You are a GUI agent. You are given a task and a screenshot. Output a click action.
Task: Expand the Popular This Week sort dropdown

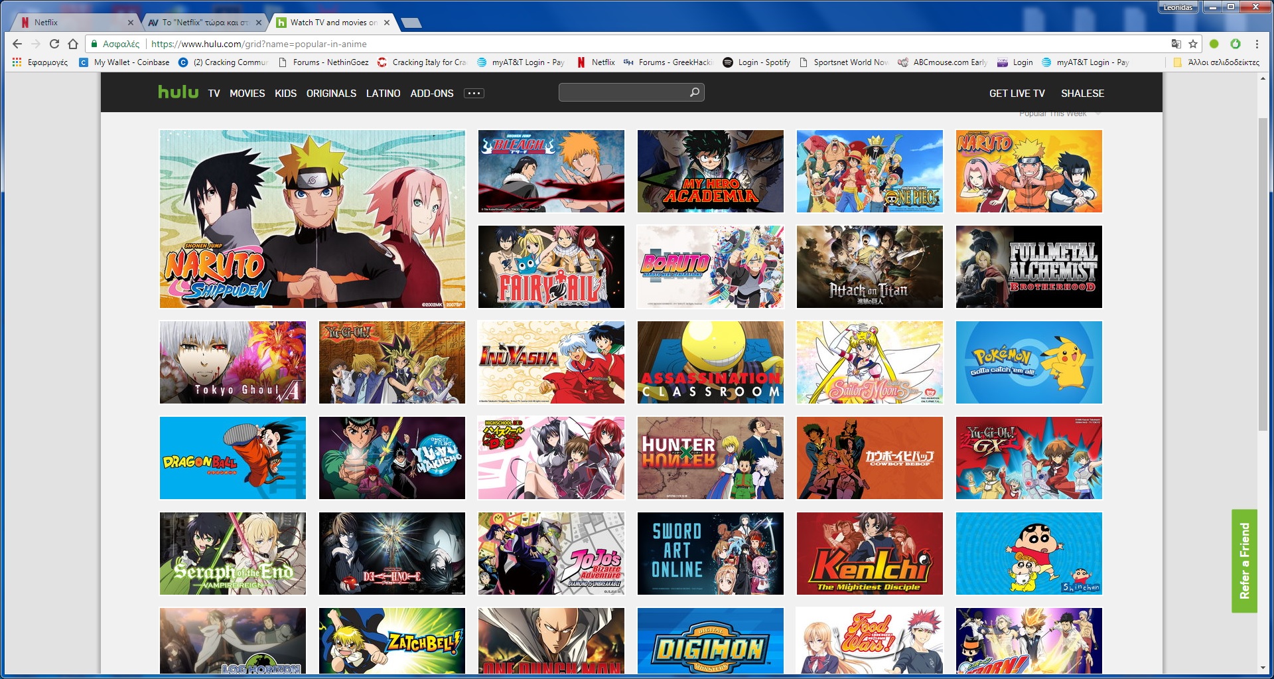tap(1060, 114)
